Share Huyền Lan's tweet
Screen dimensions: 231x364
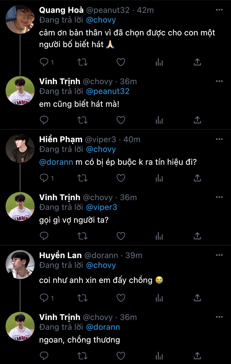(x=197, y=298)
